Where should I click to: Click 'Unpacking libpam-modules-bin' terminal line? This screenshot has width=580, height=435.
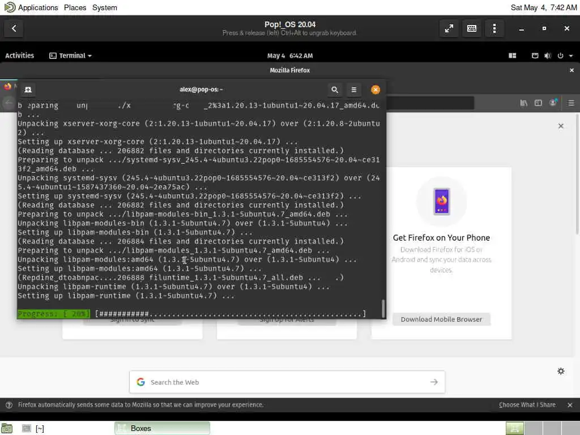click(x=182, y=223)
